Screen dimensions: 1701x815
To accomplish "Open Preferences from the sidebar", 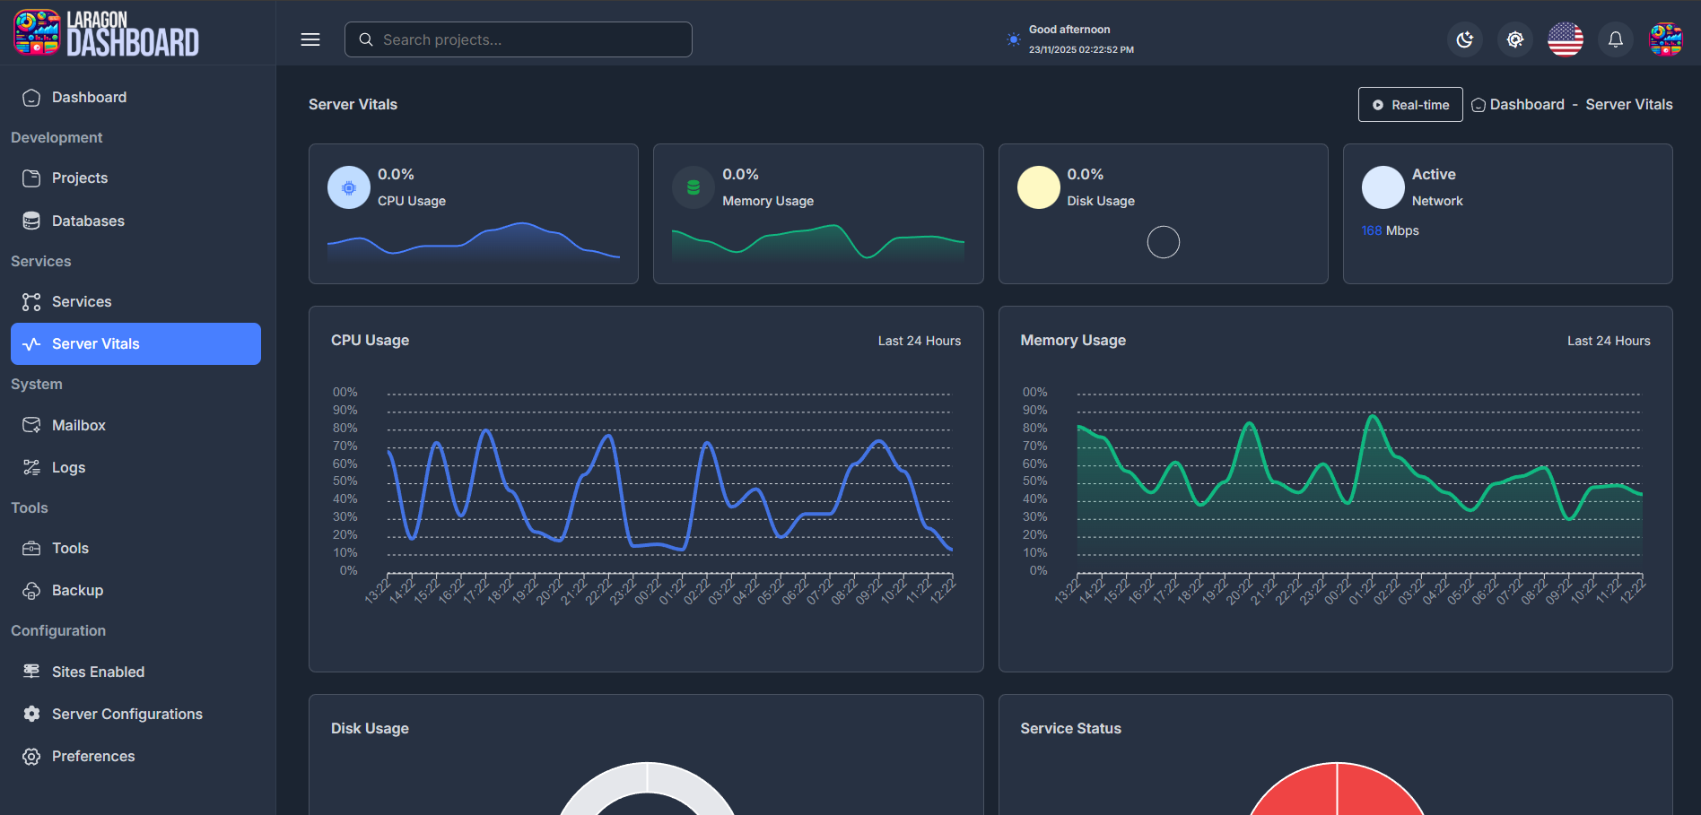I will pyautogui.click(x=93, y=756).
